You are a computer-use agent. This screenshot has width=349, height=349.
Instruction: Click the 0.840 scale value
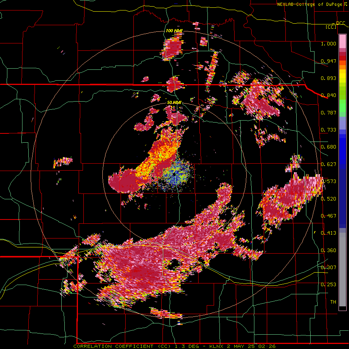pos(328,95)
